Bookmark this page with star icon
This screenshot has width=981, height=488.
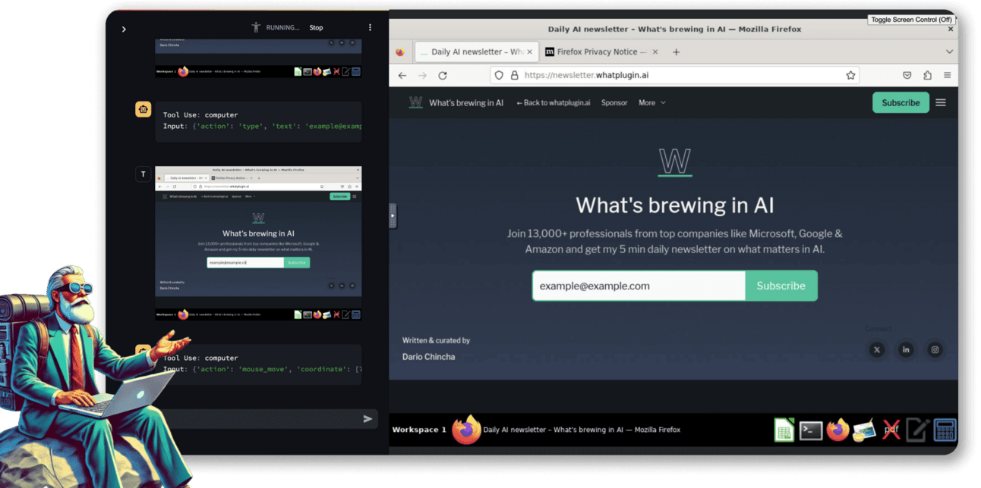pyautogui.click(x=850, y=75)
